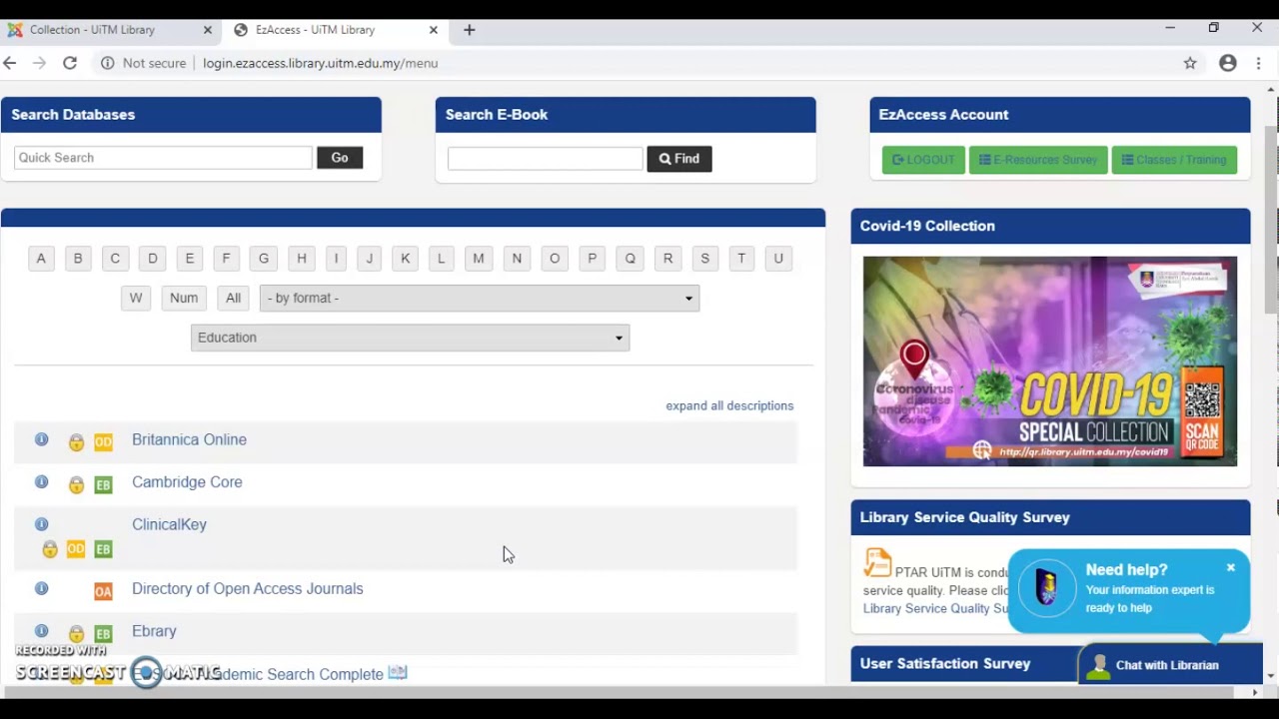Filter databases by letter P
This screenshot has height=719, width=1279.
coord(593,259)
